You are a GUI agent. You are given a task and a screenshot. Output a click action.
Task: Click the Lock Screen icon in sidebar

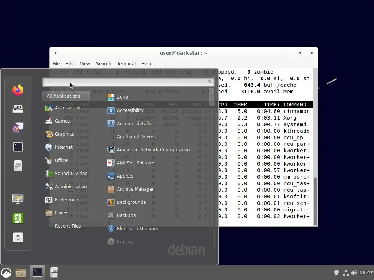18,199
